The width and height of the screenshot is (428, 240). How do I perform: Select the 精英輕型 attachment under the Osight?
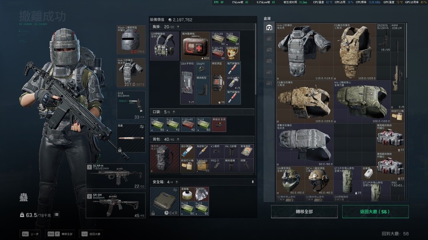(202, 90)
